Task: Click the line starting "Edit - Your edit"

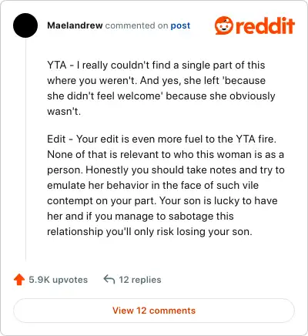Action: pos(162,139)
